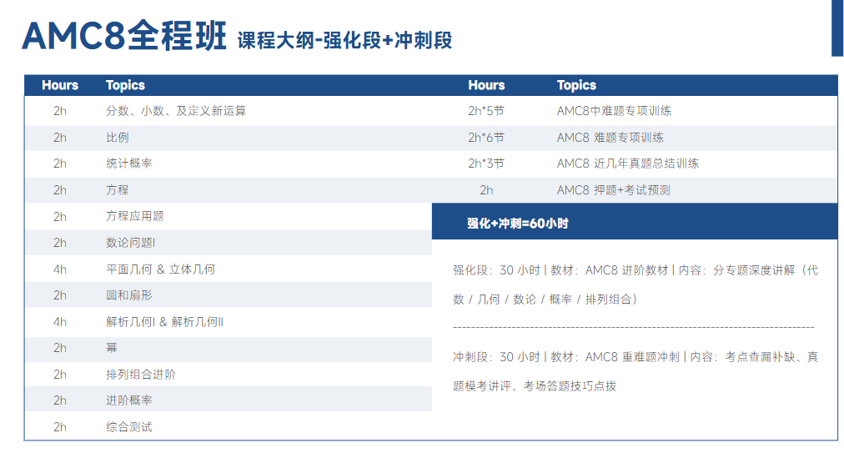Image resolution: width=844 pixels, height=453 pixels.
Task: Select the 方程应用题 topic
Action: (135, 216)
